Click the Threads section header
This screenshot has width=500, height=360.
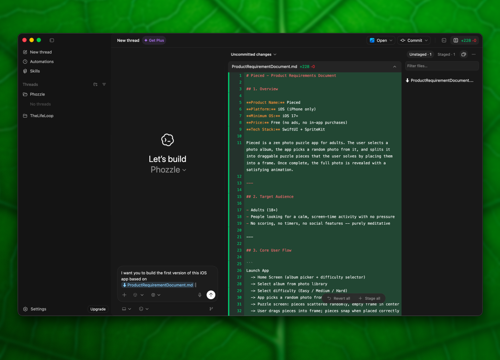pos(30,85)
